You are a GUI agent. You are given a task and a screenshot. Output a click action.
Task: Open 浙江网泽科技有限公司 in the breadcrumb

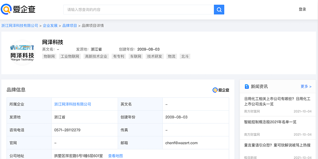coord(20,26)
